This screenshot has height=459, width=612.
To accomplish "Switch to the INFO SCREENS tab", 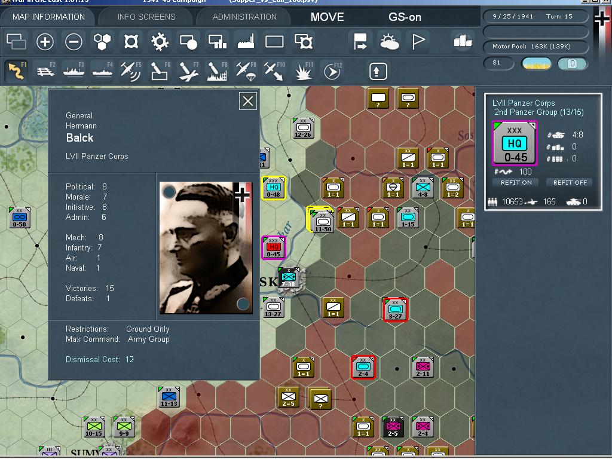I will tap(146, 17).
